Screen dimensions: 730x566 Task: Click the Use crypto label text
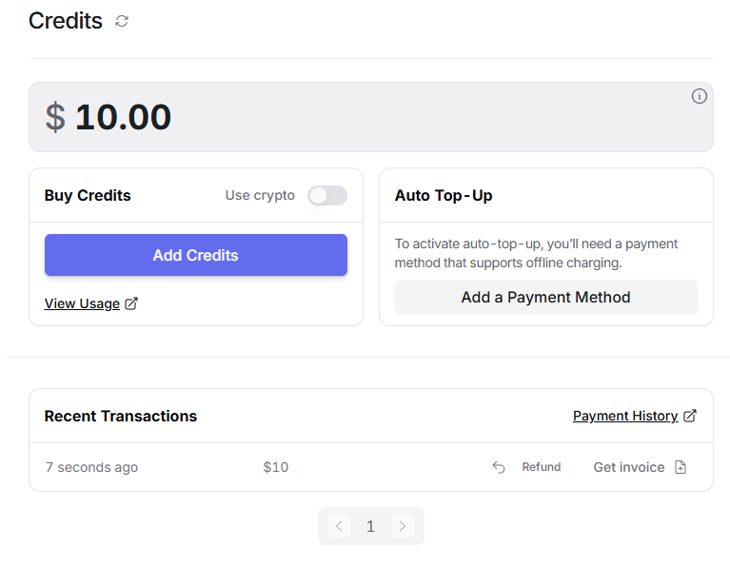pyautogui.click(x=260, y=195)
